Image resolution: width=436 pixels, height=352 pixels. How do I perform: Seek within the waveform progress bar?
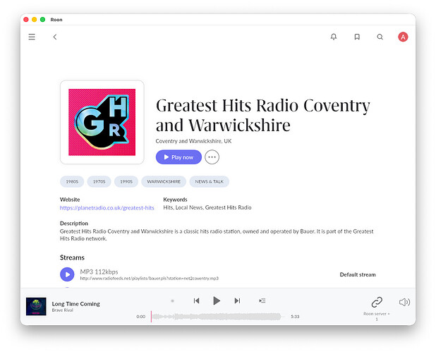[218, 317]
